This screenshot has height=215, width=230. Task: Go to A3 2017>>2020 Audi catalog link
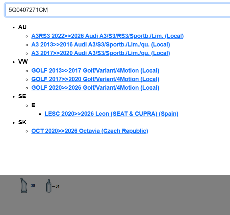pyautogui.click(x=101, y=53)
